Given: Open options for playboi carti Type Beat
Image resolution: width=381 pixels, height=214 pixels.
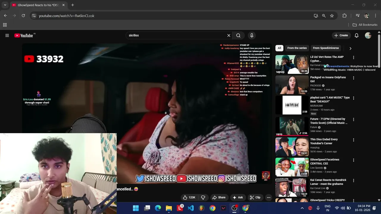Looking at the screenshot, I should [354, 98].
